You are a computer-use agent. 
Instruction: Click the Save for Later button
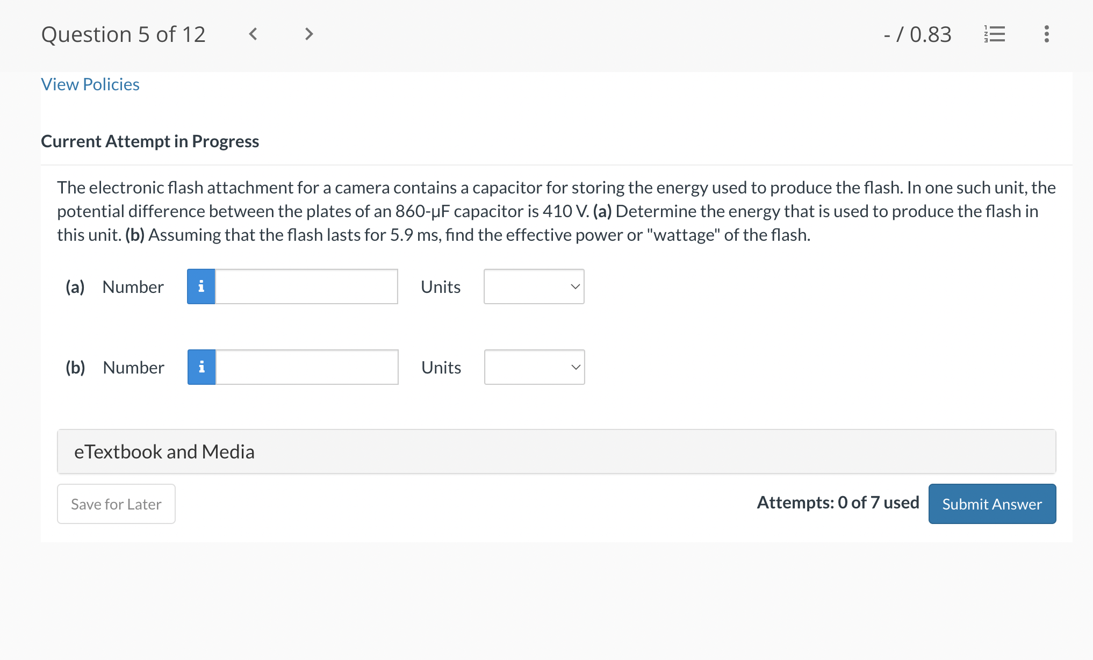click(x=116, y=504)
